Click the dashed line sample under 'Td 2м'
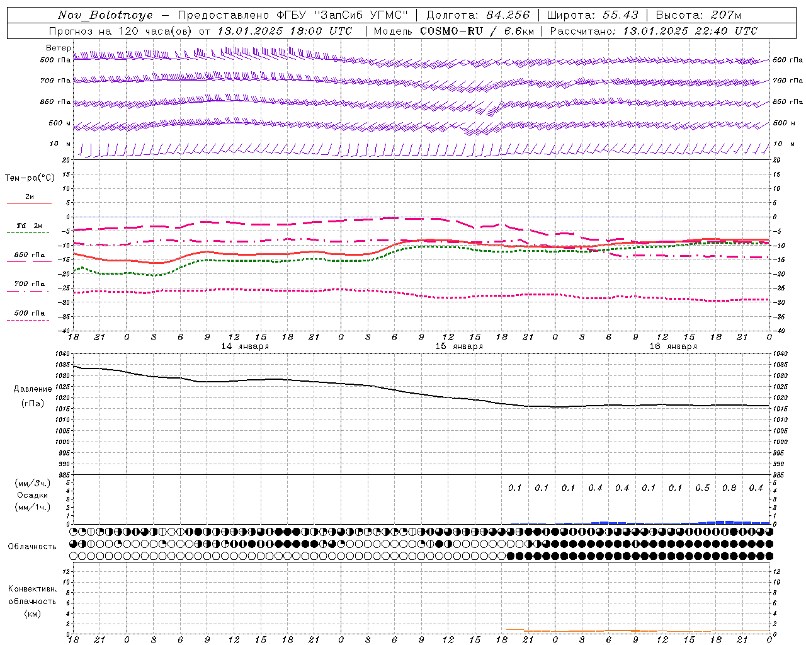 click(x=28, y=232)
